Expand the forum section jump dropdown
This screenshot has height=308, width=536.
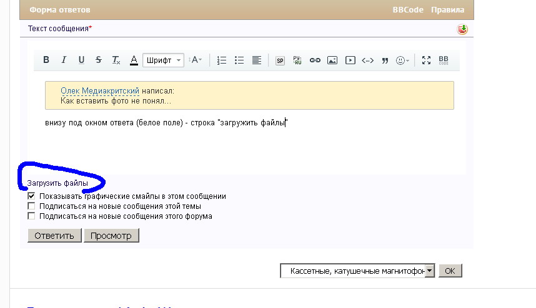pyautogui.click(x=429, y=271)
